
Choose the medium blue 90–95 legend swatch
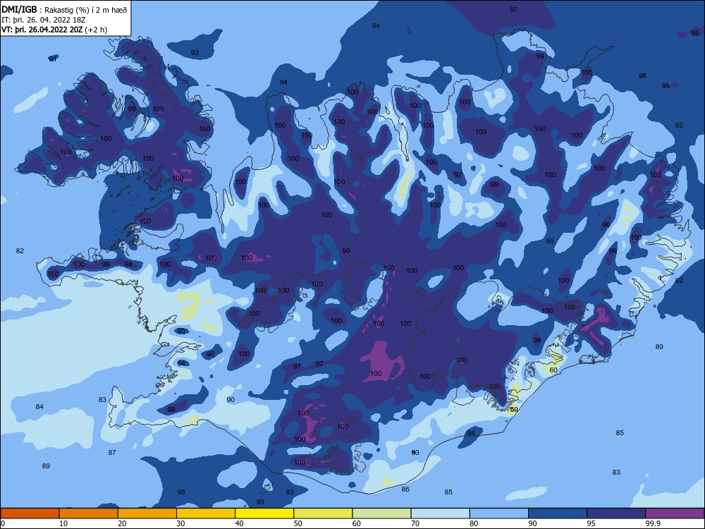point(558,513)
